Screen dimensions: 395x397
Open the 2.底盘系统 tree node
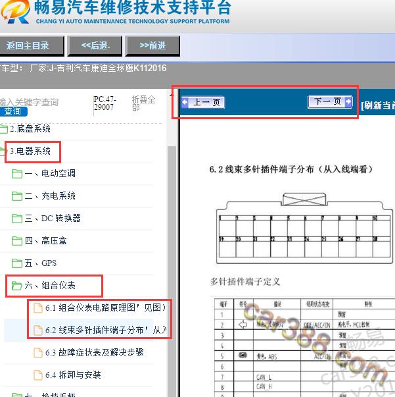(30, 128)
